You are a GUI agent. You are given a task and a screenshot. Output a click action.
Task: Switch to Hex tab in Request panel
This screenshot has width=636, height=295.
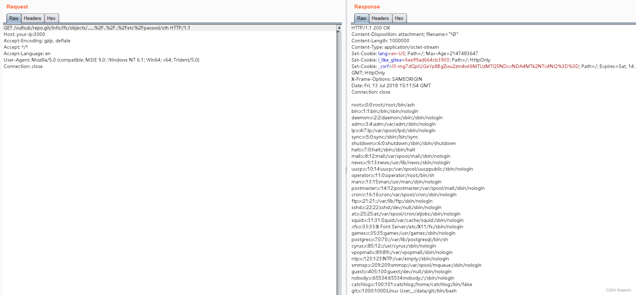click(x=51, y=18)
